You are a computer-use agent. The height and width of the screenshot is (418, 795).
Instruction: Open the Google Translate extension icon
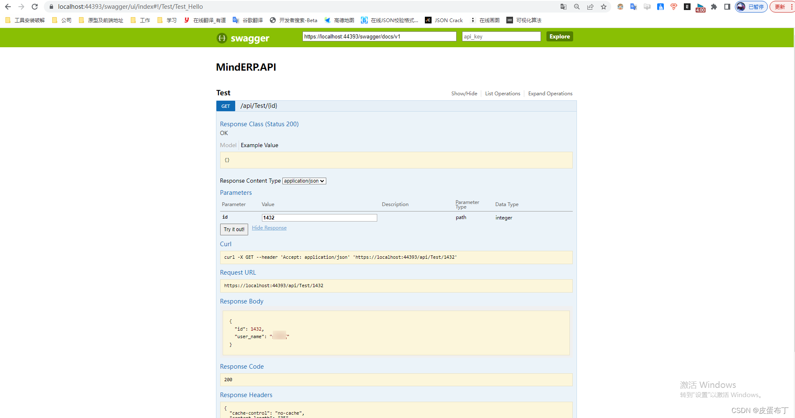(634, 7)
